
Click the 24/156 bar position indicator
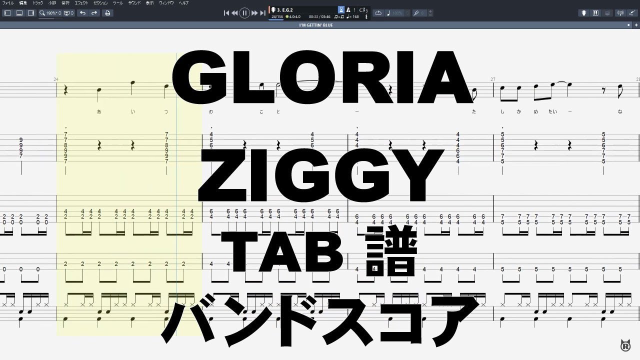(276, 16)
